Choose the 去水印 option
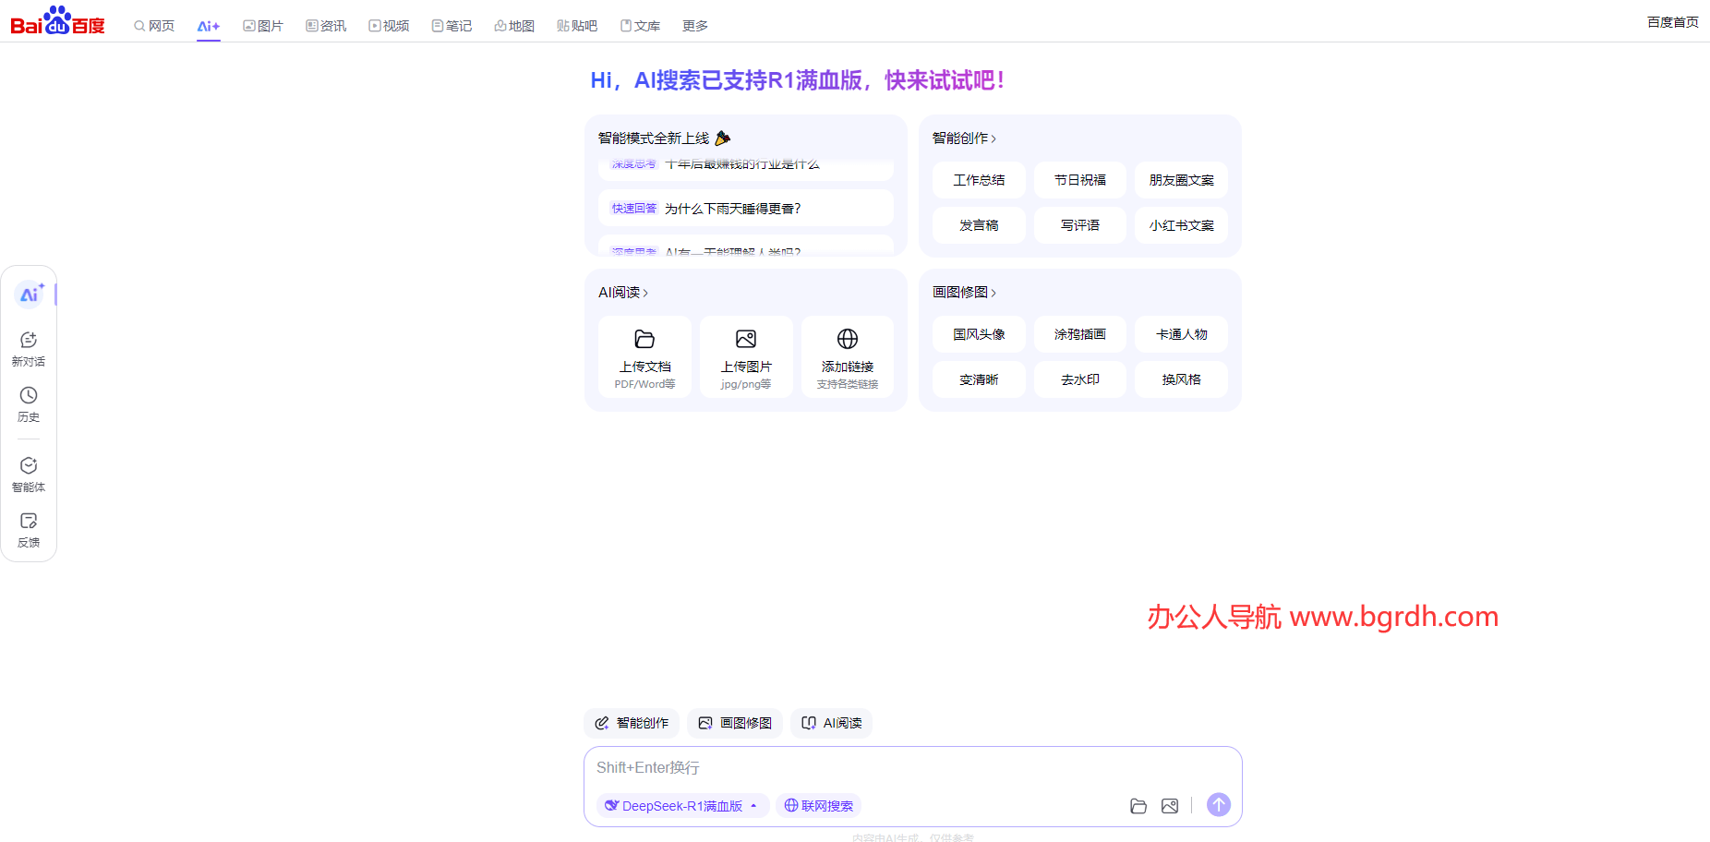Image resolution: width=1710 pixels, height=842 pixels. pos(1080,379)
